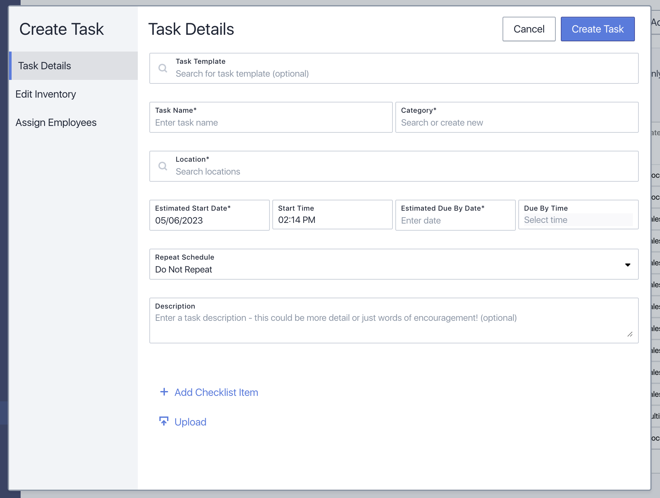Click the Estimated Due By Date field
The height and width of the screenshot is (498, 660).
[455, 220]
